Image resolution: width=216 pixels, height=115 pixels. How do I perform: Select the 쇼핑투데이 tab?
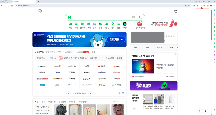click(70, 52)
